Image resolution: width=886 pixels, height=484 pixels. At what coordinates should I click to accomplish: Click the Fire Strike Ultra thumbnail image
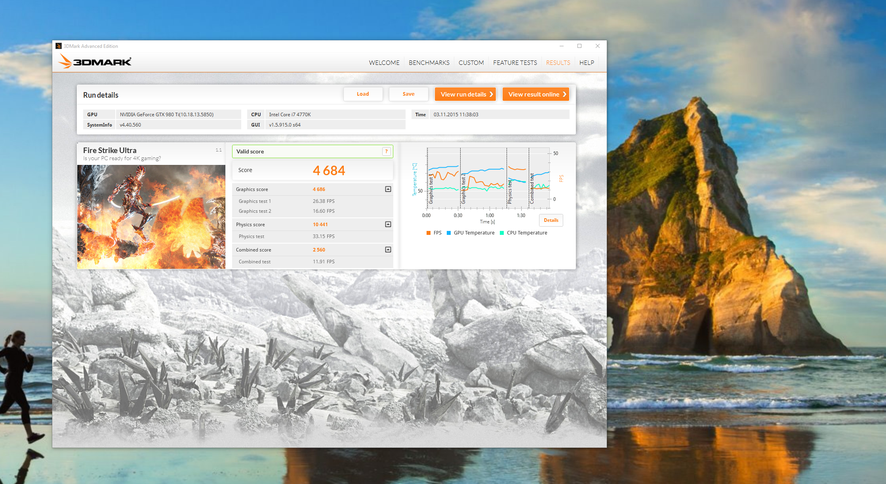(x=151, y=217)
